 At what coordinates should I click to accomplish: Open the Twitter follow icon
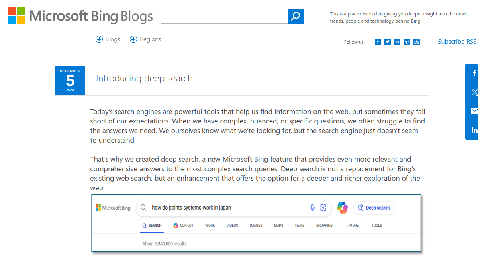pos(388,42)
